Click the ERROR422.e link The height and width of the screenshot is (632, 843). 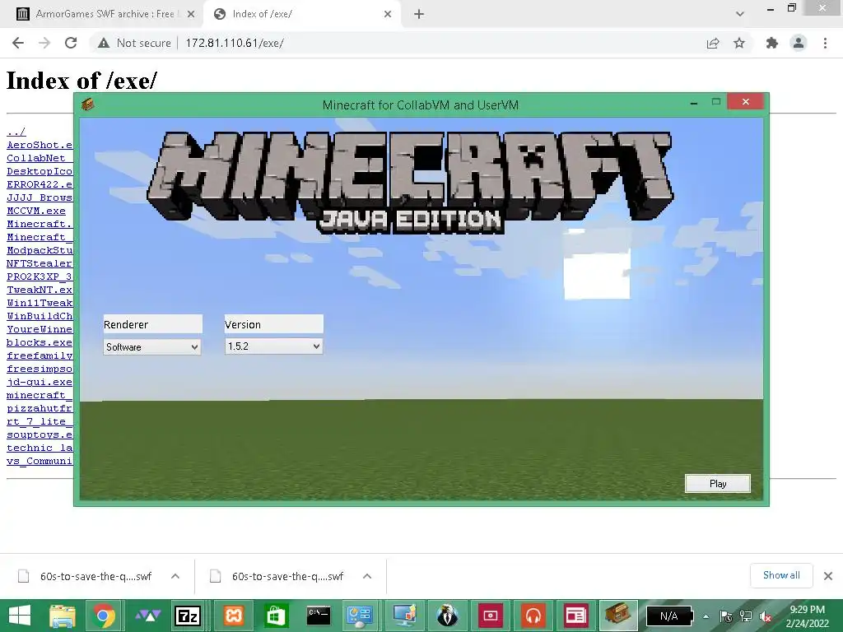pos(40,184)
